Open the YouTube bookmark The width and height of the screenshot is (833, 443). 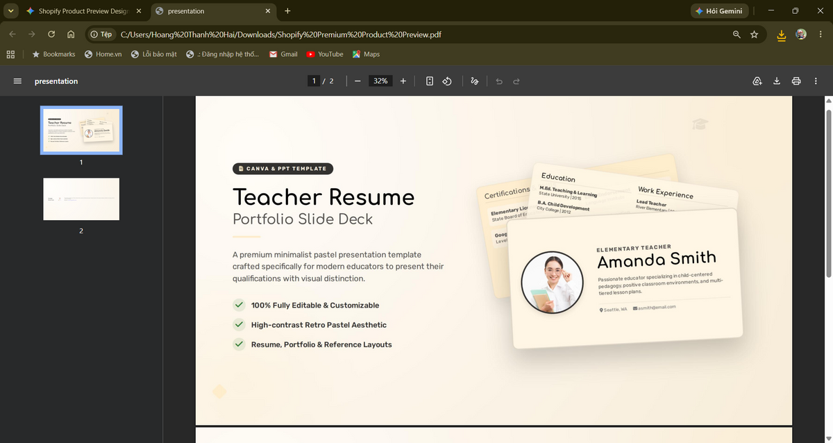(x=325, y=54)
